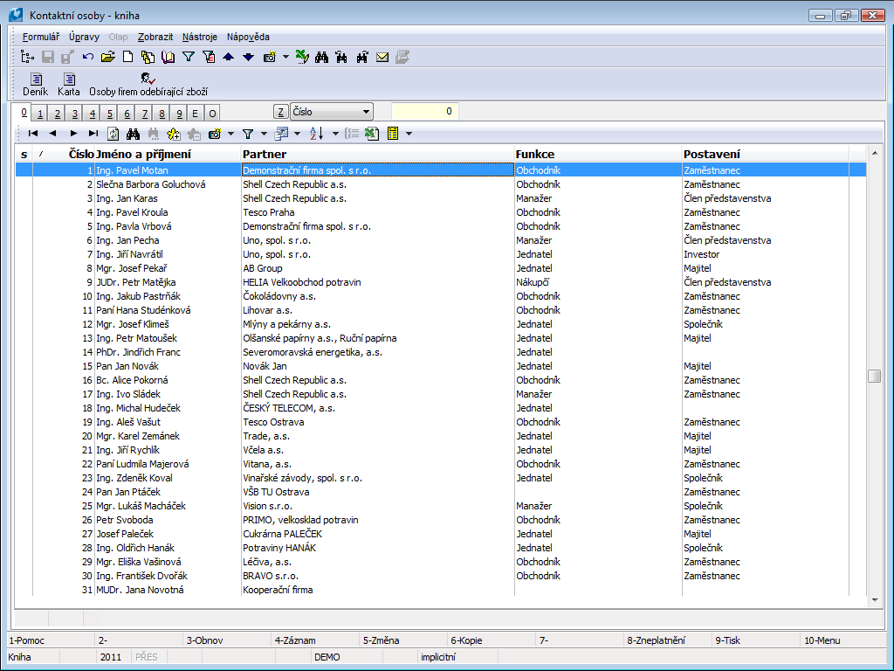Click the open book icon in toolbar
This screenshot has height=671, width=894.
tap(168, 58)
